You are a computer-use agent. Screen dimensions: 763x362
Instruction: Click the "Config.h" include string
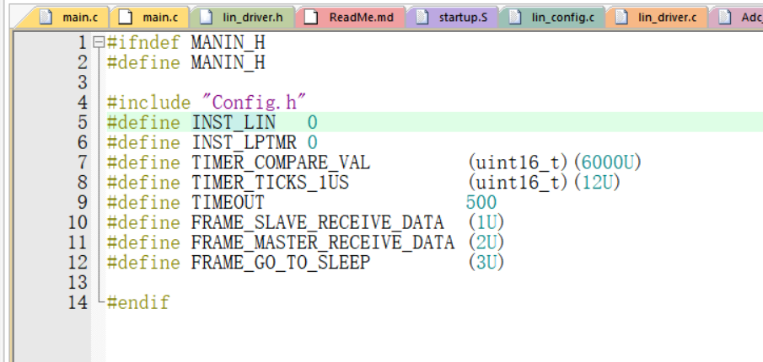tap(255, 103)
